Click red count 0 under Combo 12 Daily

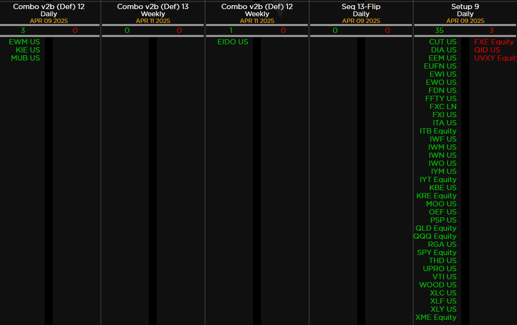[x=75, y=30]
